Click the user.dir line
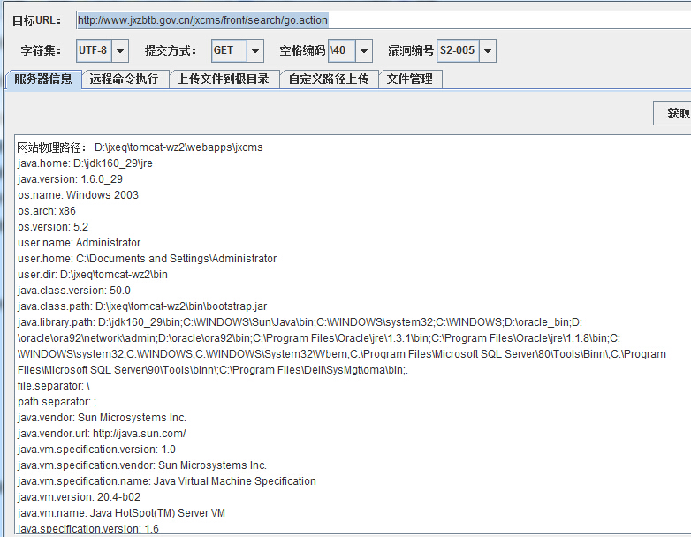 click(x=93, y=275)
